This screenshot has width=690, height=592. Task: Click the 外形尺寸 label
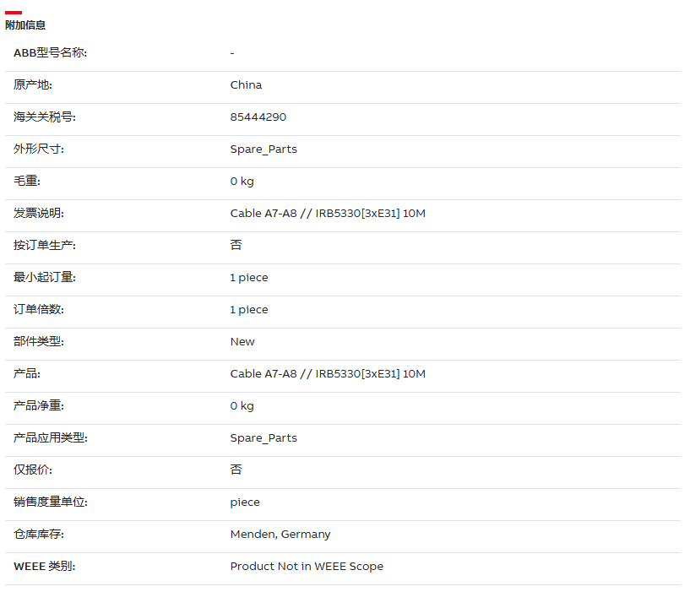coord(39,149)
